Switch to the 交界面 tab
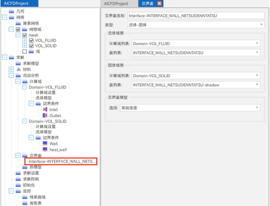The image size is (270, 206). (148, 3)
